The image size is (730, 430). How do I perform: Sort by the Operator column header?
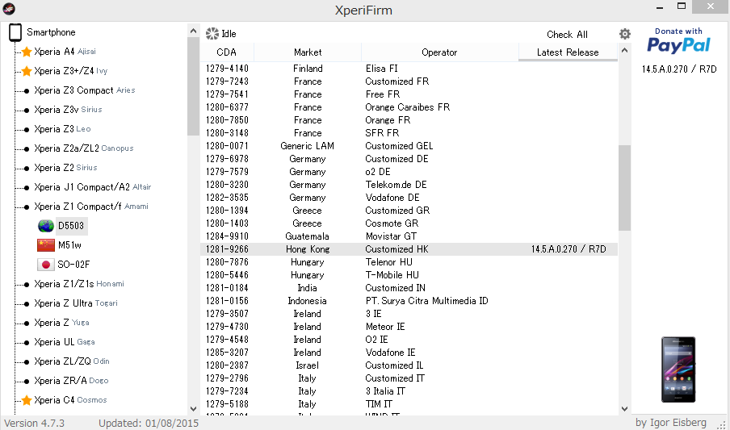pyautogui.click(x=438, y=52)
